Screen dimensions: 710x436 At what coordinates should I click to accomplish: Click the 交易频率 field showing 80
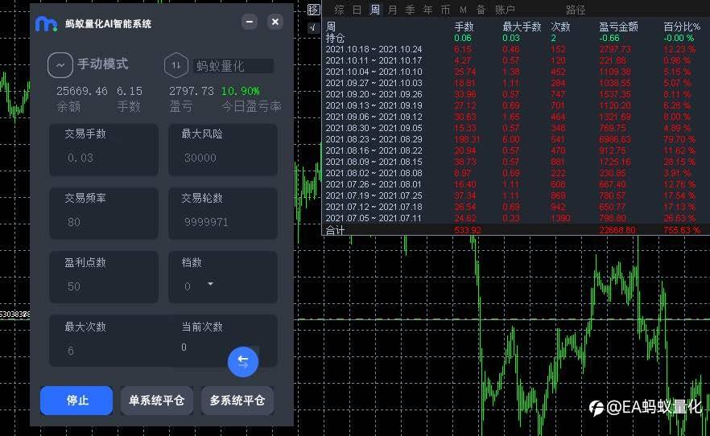(x=104, y=213)
